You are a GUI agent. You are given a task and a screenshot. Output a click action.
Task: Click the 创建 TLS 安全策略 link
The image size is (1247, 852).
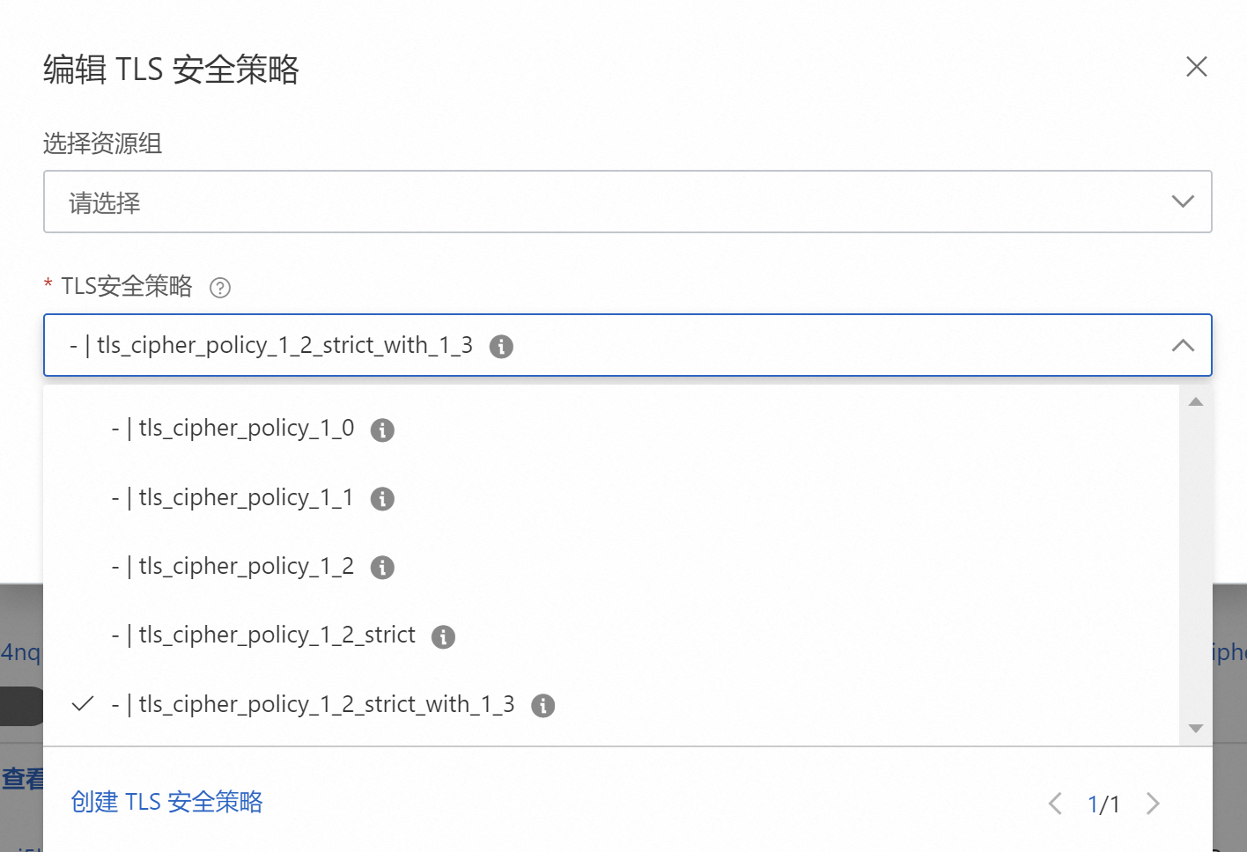(x=166, y=802)
